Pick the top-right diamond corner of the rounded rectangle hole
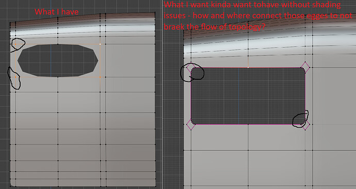The height and width of the screenshot is (189, 356). coord(305,67)
